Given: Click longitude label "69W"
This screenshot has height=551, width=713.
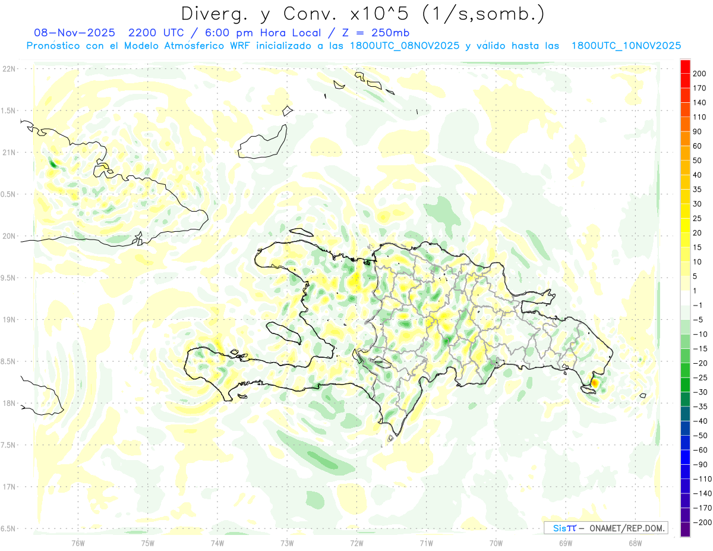Looking at the screenshot, I should [566, 543].
